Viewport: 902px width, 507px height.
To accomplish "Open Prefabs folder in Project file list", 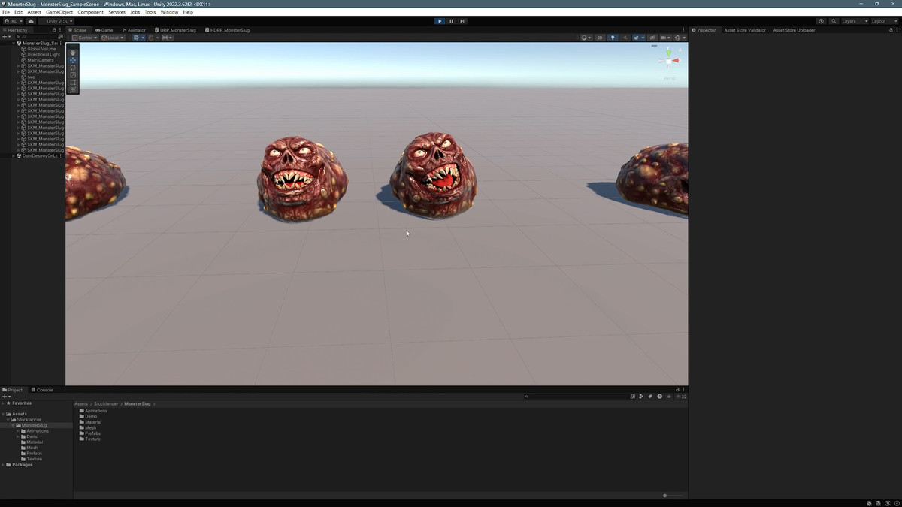I will click(90, 433).
